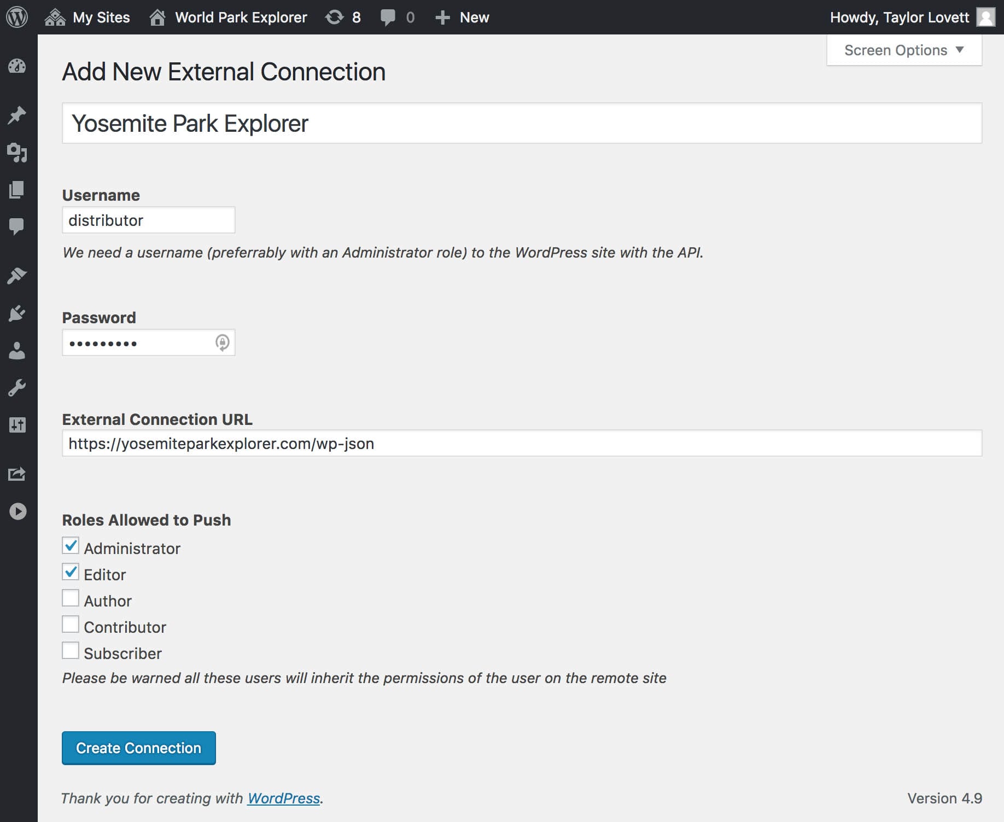Click the Username field label
Image resolution: width=1004 pixels, height=822 pixels.
tap(101, 195)
